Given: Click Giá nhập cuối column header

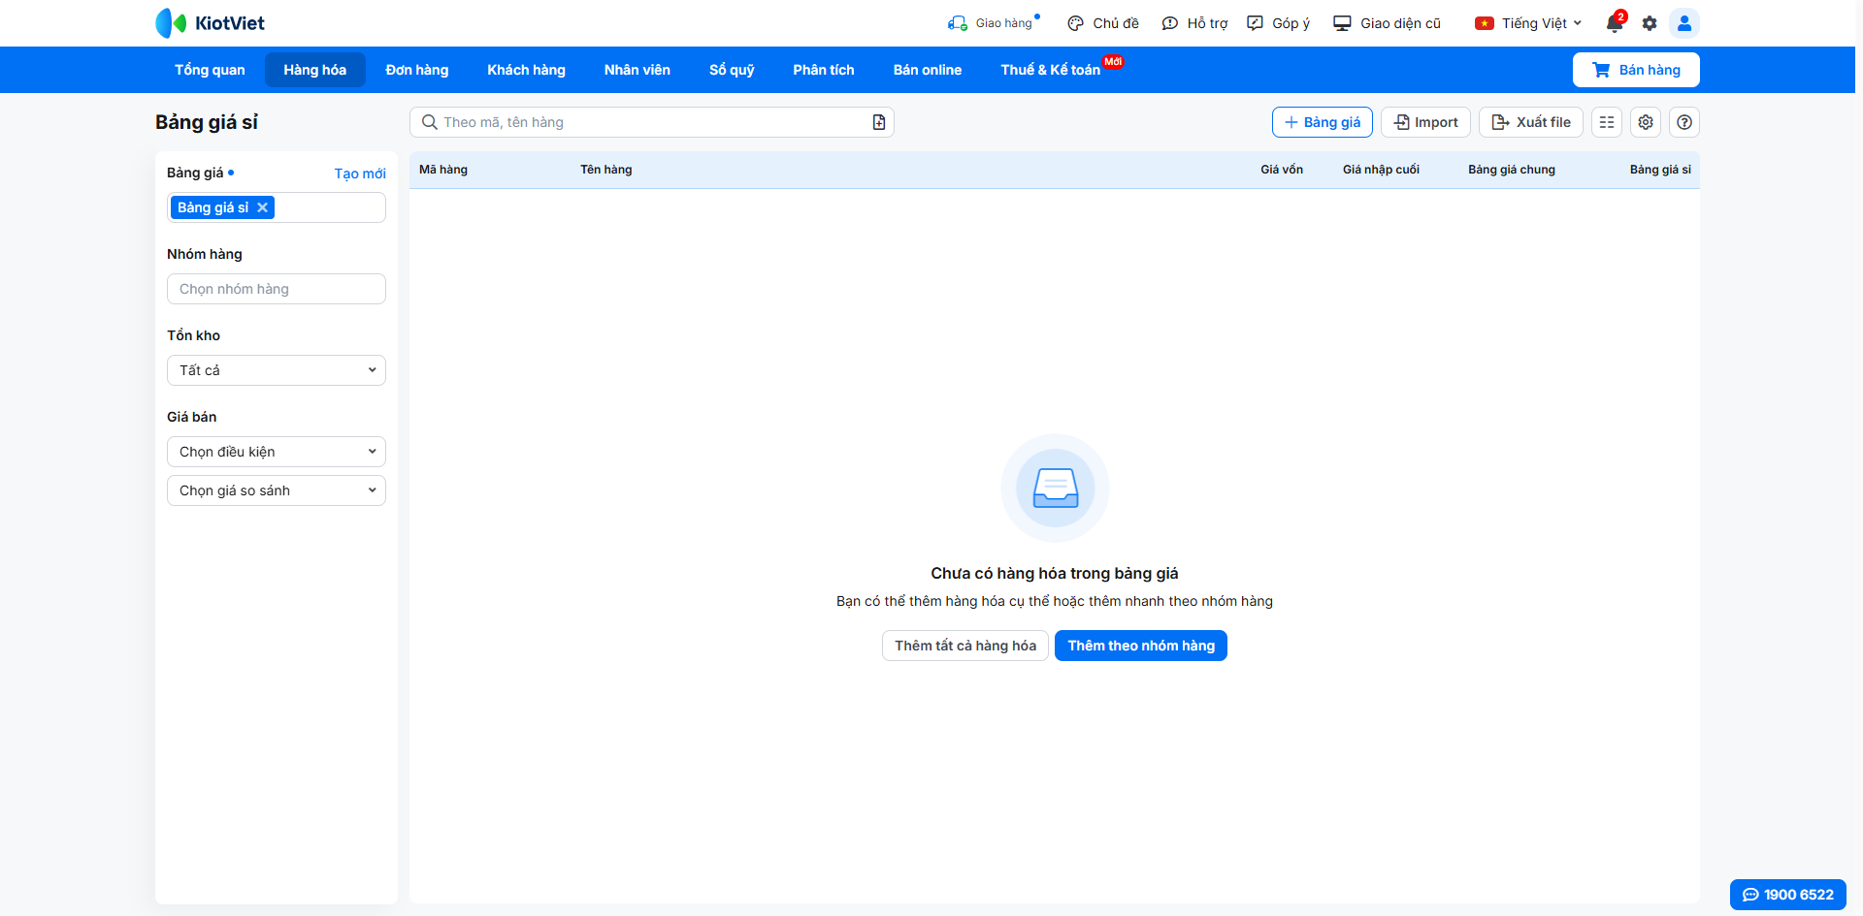Looking at the screenshot, I should (x=1381, y=170).
